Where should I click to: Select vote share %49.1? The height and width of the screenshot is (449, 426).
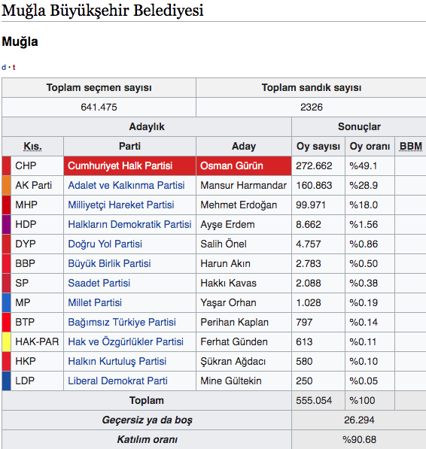point(364,165)
